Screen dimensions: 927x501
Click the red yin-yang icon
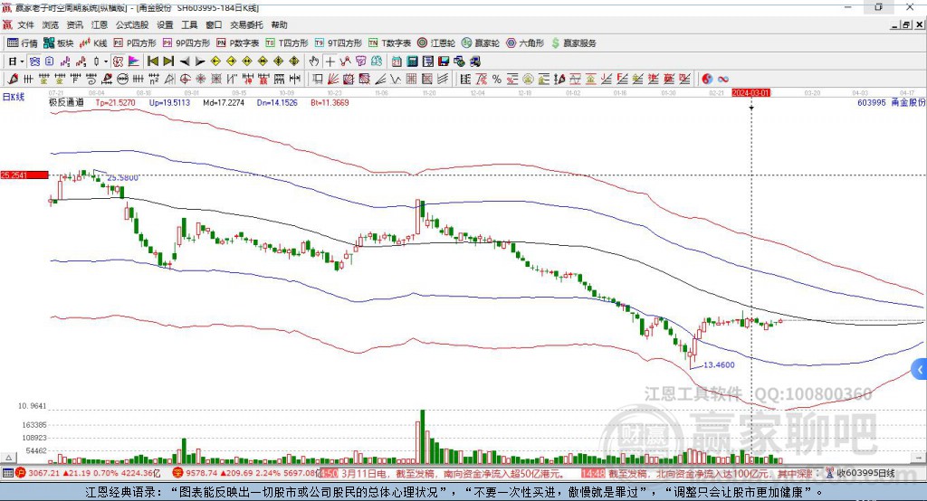707,79
